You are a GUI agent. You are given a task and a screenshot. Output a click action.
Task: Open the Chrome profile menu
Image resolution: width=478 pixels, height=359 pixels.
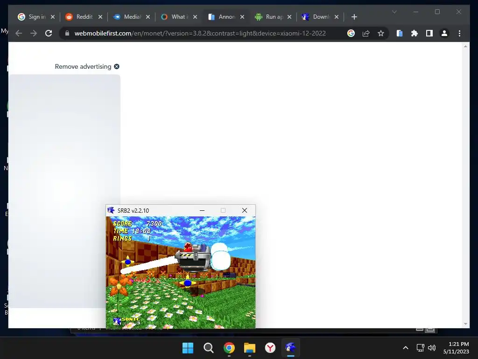(444, 33)
